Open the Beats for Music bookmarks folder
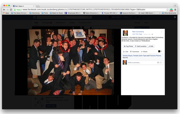This screenshot has height=114, width=180. pyautogui.click(x=56, y=13)
